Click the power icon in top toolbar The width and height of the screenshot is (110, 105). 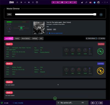17,2
